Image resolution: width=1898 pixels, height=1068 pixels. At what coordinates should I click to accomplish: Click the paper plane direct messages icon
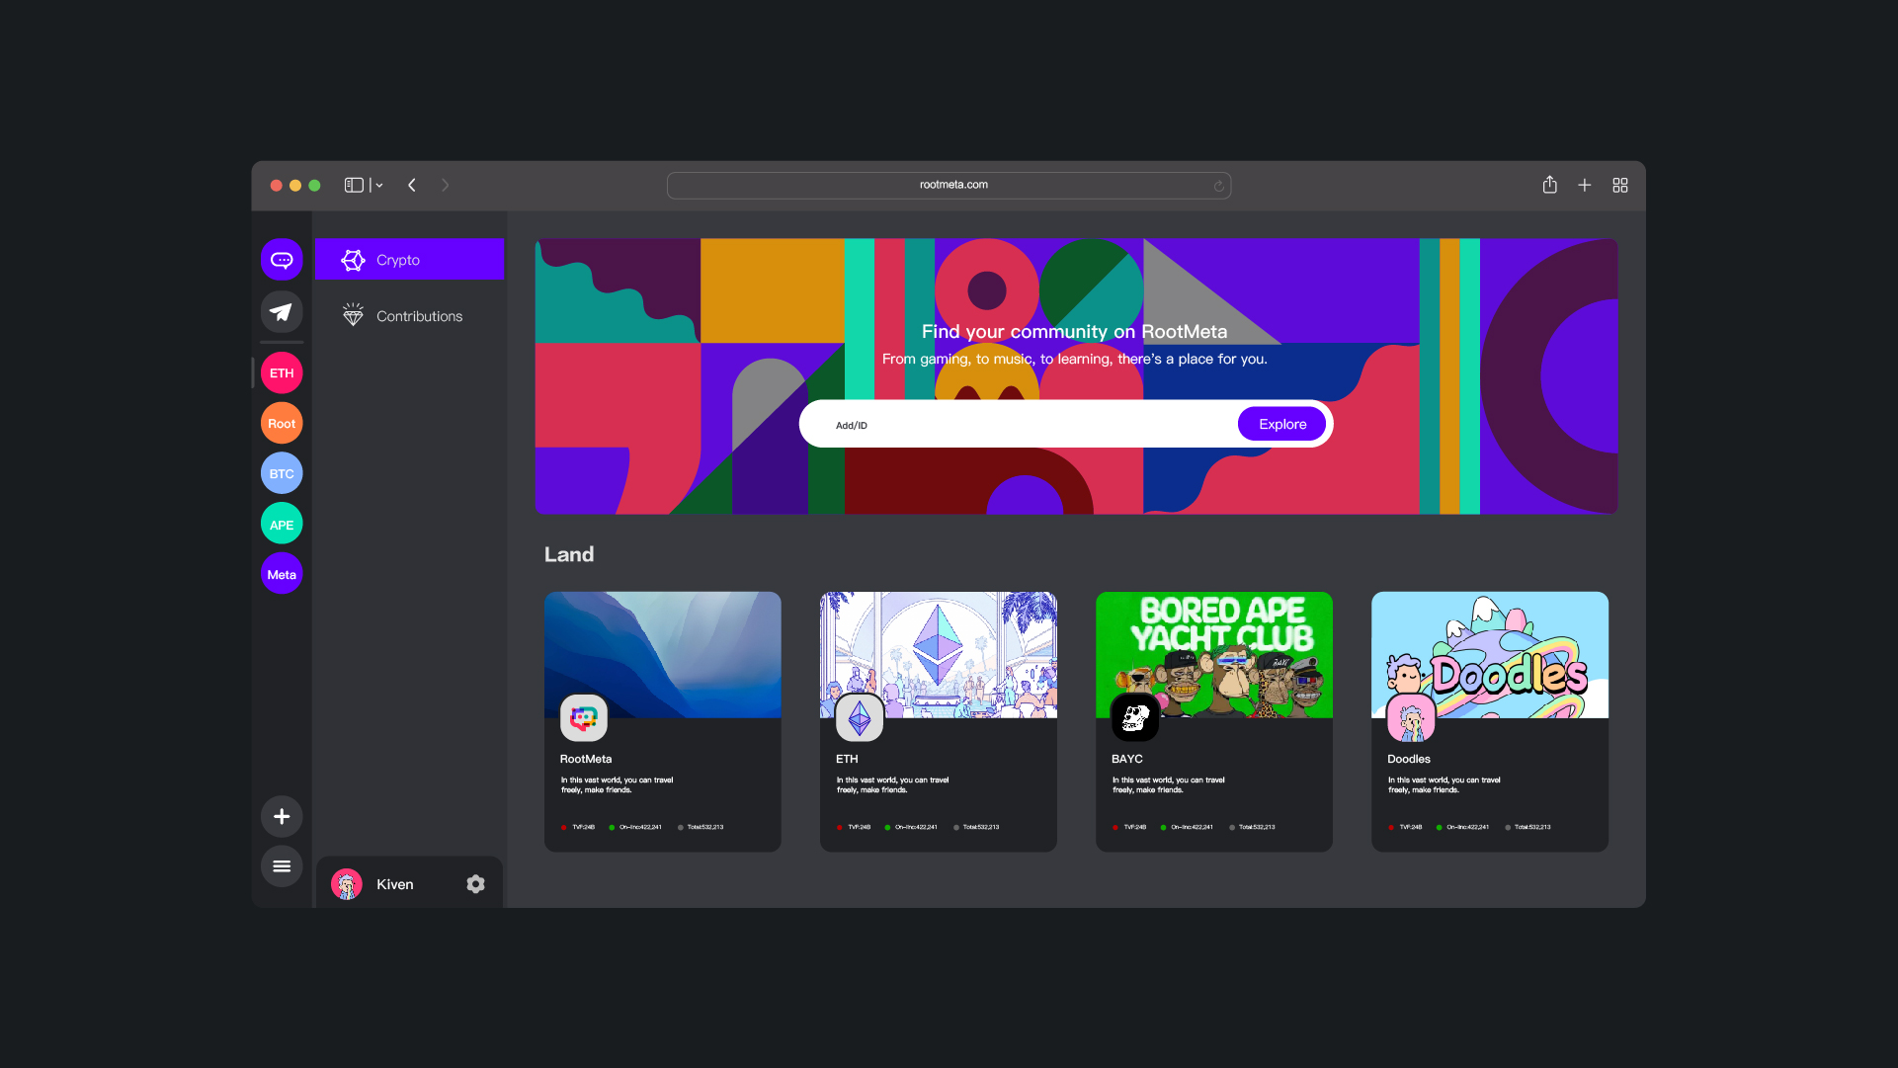tap(282, 312)
